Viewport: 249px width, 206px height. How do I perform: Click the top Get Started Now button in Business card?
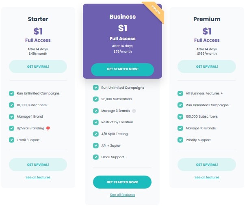122,70
